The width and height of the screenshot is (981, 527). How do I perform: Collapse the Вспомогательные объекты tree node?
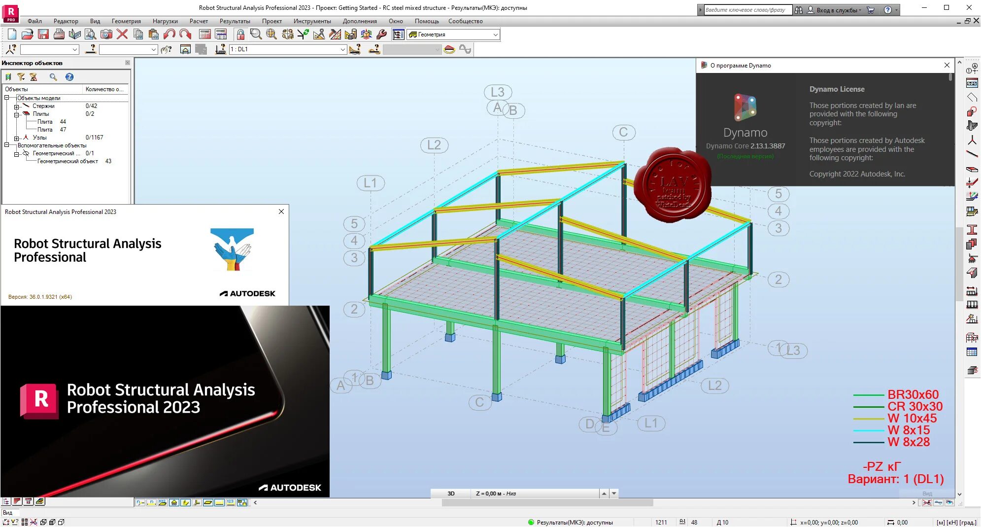(x=7, y=145)
